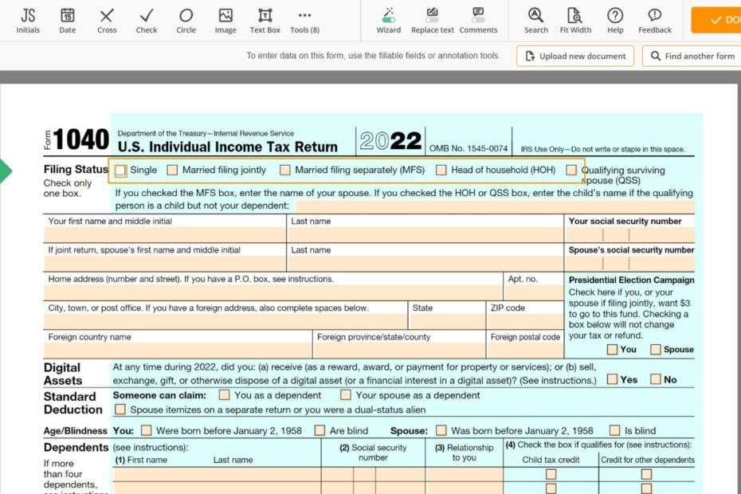The width and height of the screenshot is (741, 494).
Task: Open the Replace text tool
Action: click(432, 20)
